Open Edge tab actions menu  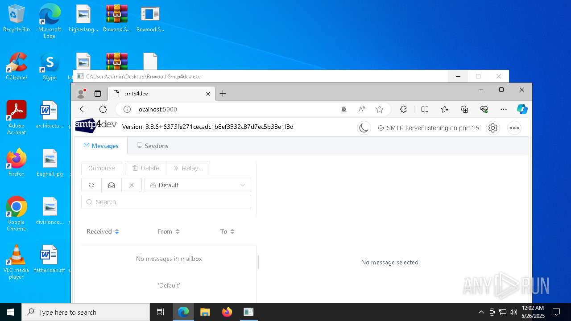(98, 94)
